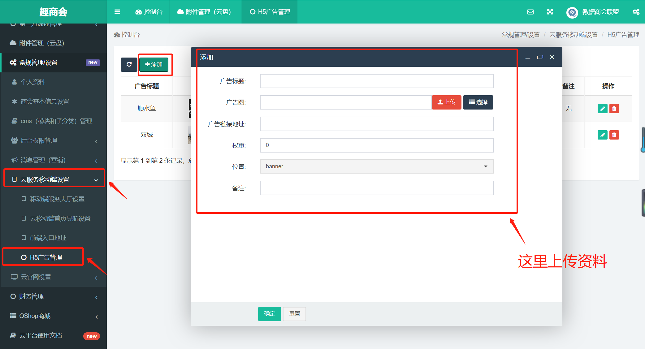
Task: Click the green 添加 add button
Action: [x=154, y=64]
